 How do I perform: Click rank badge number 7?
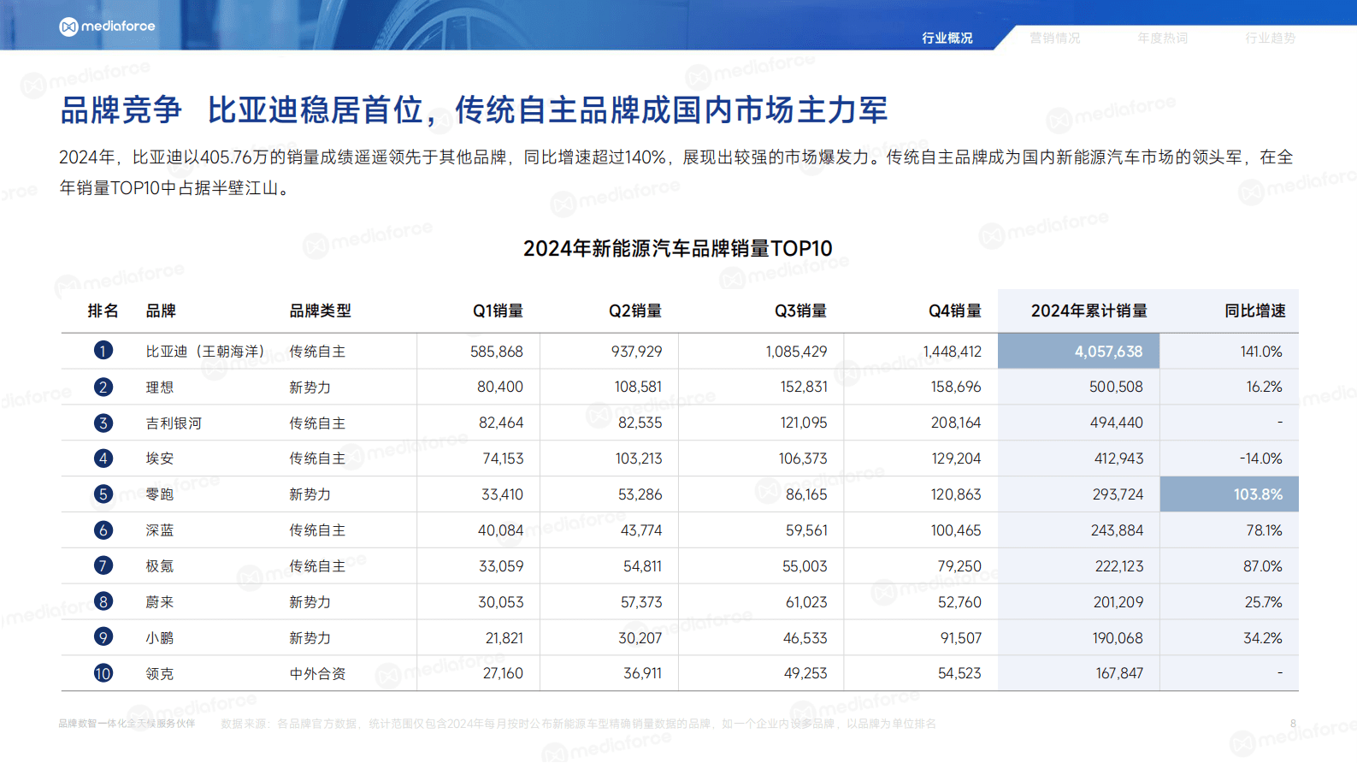pyautogui.click(x=103, y=566)
